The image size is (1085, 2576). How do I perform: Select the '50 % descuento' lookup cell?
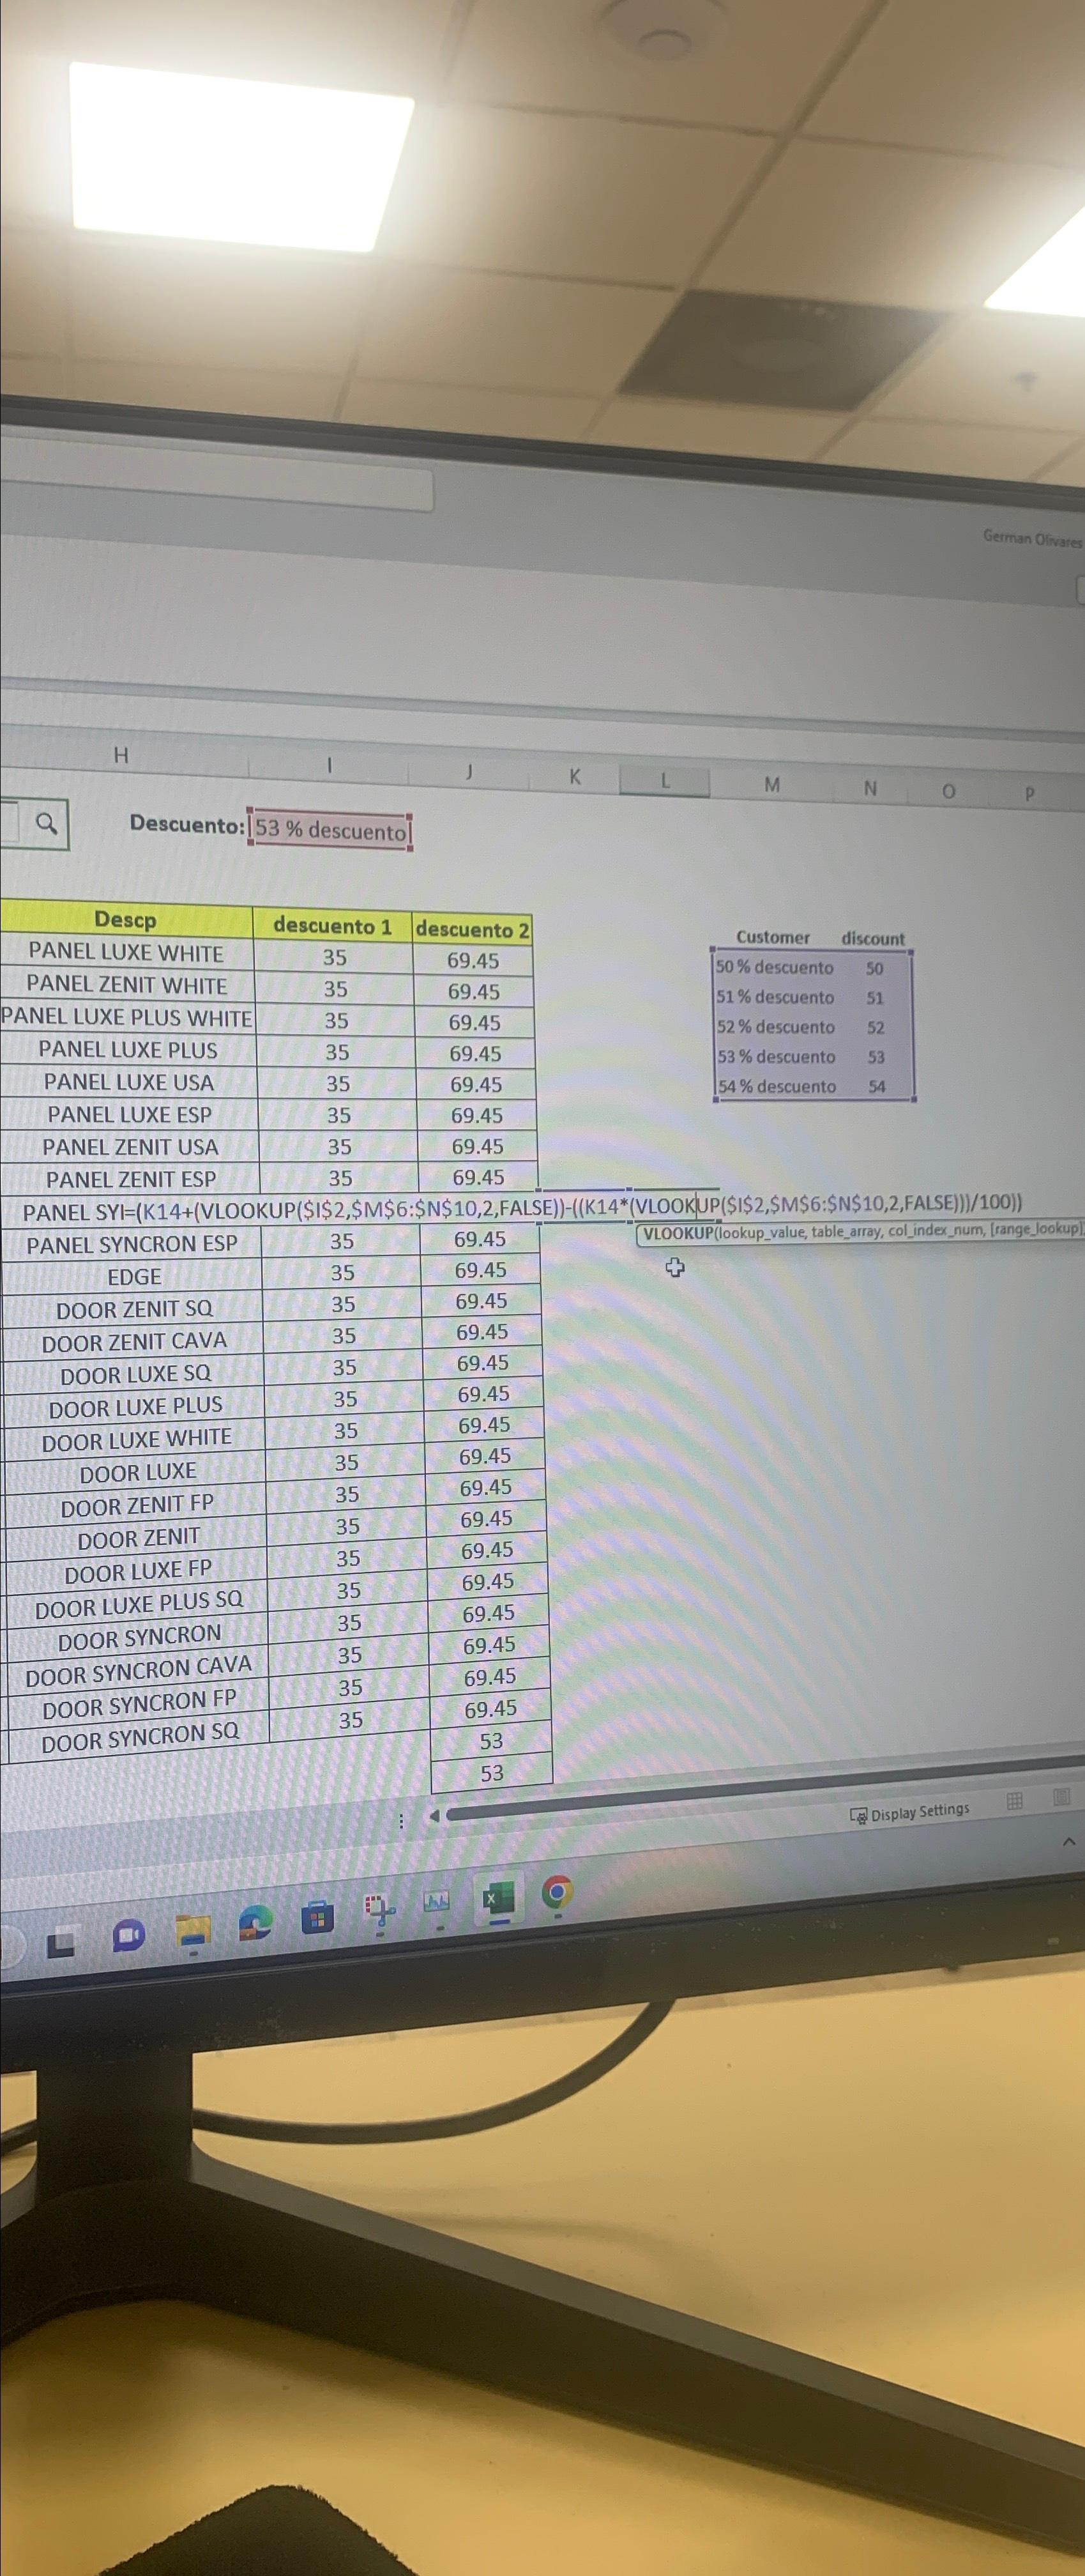tap(775, 967)
